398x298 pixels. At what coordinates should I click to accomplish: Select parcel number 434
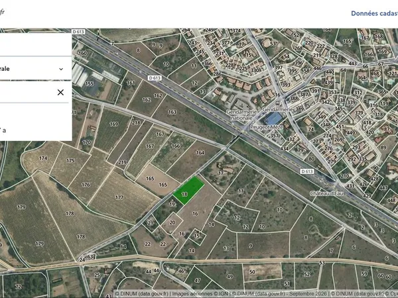click(285, 148)
